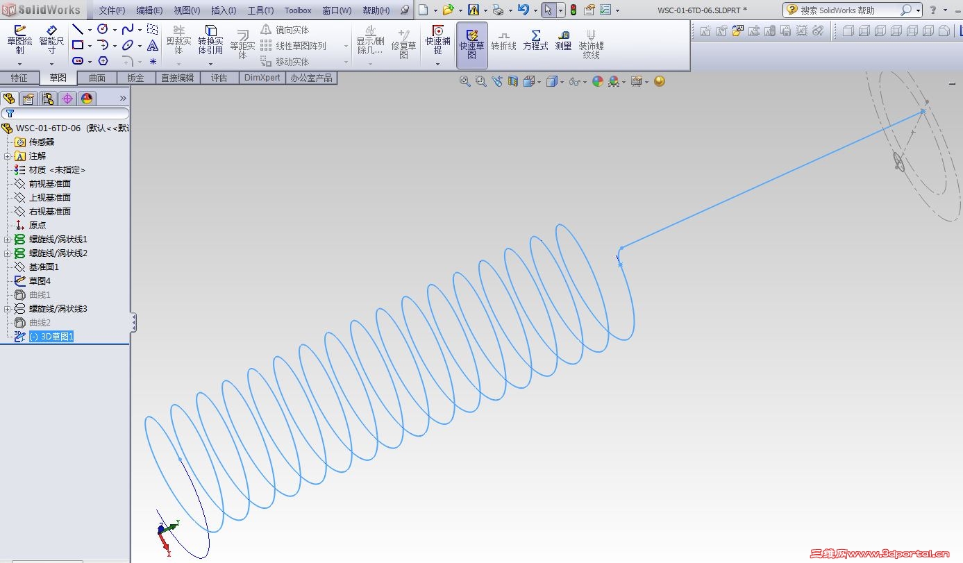Open the ConfigurationManager tab icon
963x563 pixels.
coord(47,99)
